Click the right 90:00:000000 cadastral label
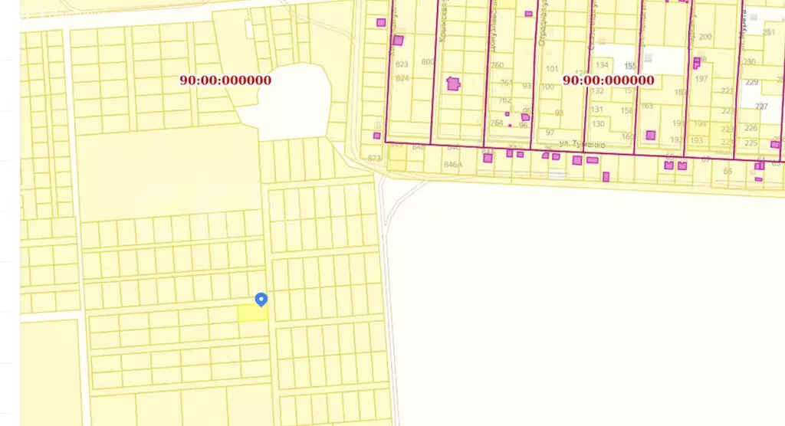The width and height of the screenshot is (785, 426). pyautogui.click(x=608, y=80)
